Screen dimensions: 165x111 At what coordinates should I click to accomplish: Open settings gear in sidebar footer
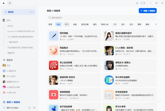34,108
